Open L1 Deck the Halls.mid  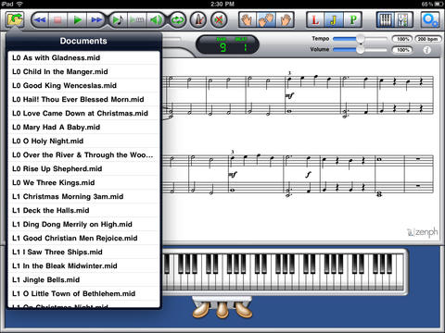(83, 210)
